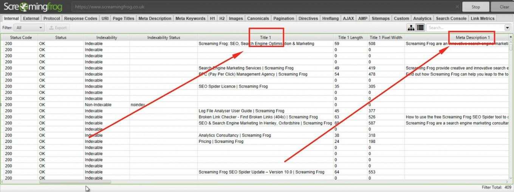Open the Hreflang tab
514x192 pixels.
(331, 18)
